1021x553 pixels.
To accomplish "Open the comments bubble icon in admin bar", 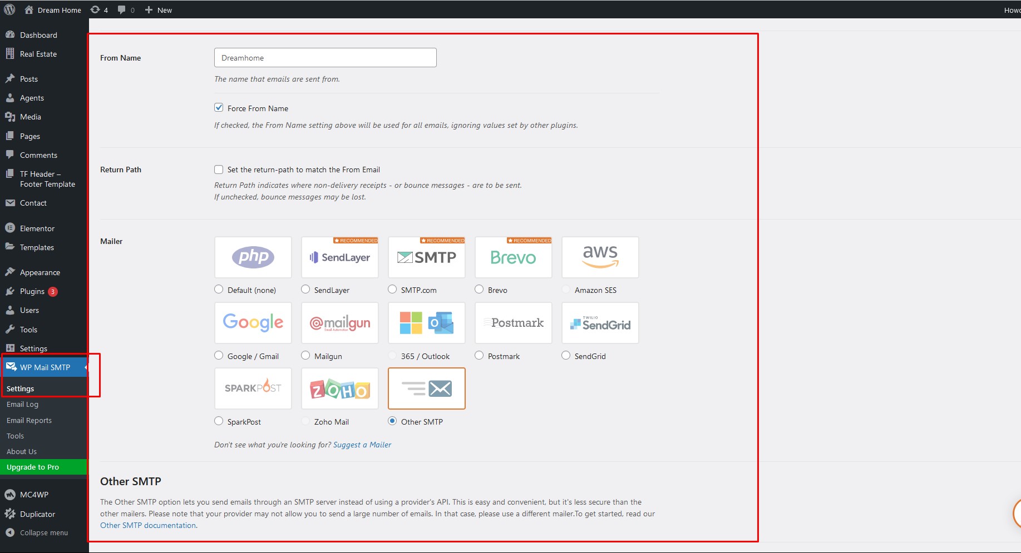I will click(x=121, y=10).
